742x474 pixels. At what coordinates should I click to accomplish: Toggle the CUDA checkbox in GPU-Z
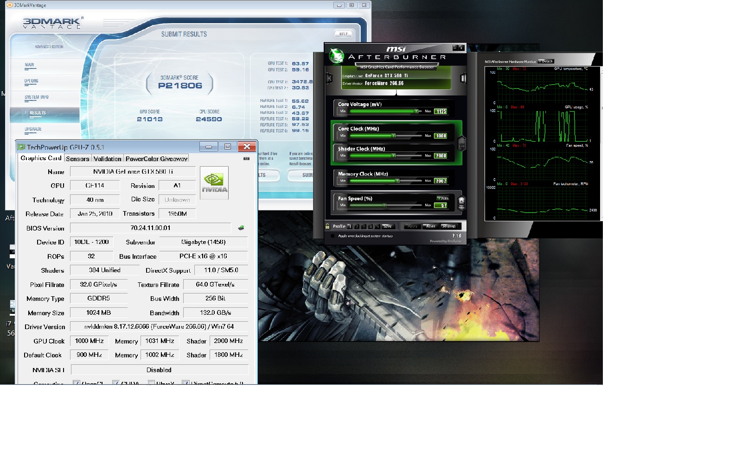click(115, 383)
